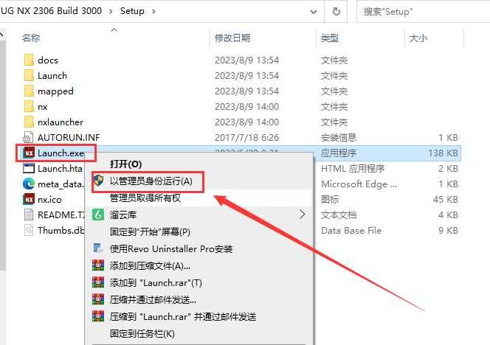Viewport: 490px width, 345px height.
Task: Select the AUTORUN.INF file name
Action: point(69,137)
